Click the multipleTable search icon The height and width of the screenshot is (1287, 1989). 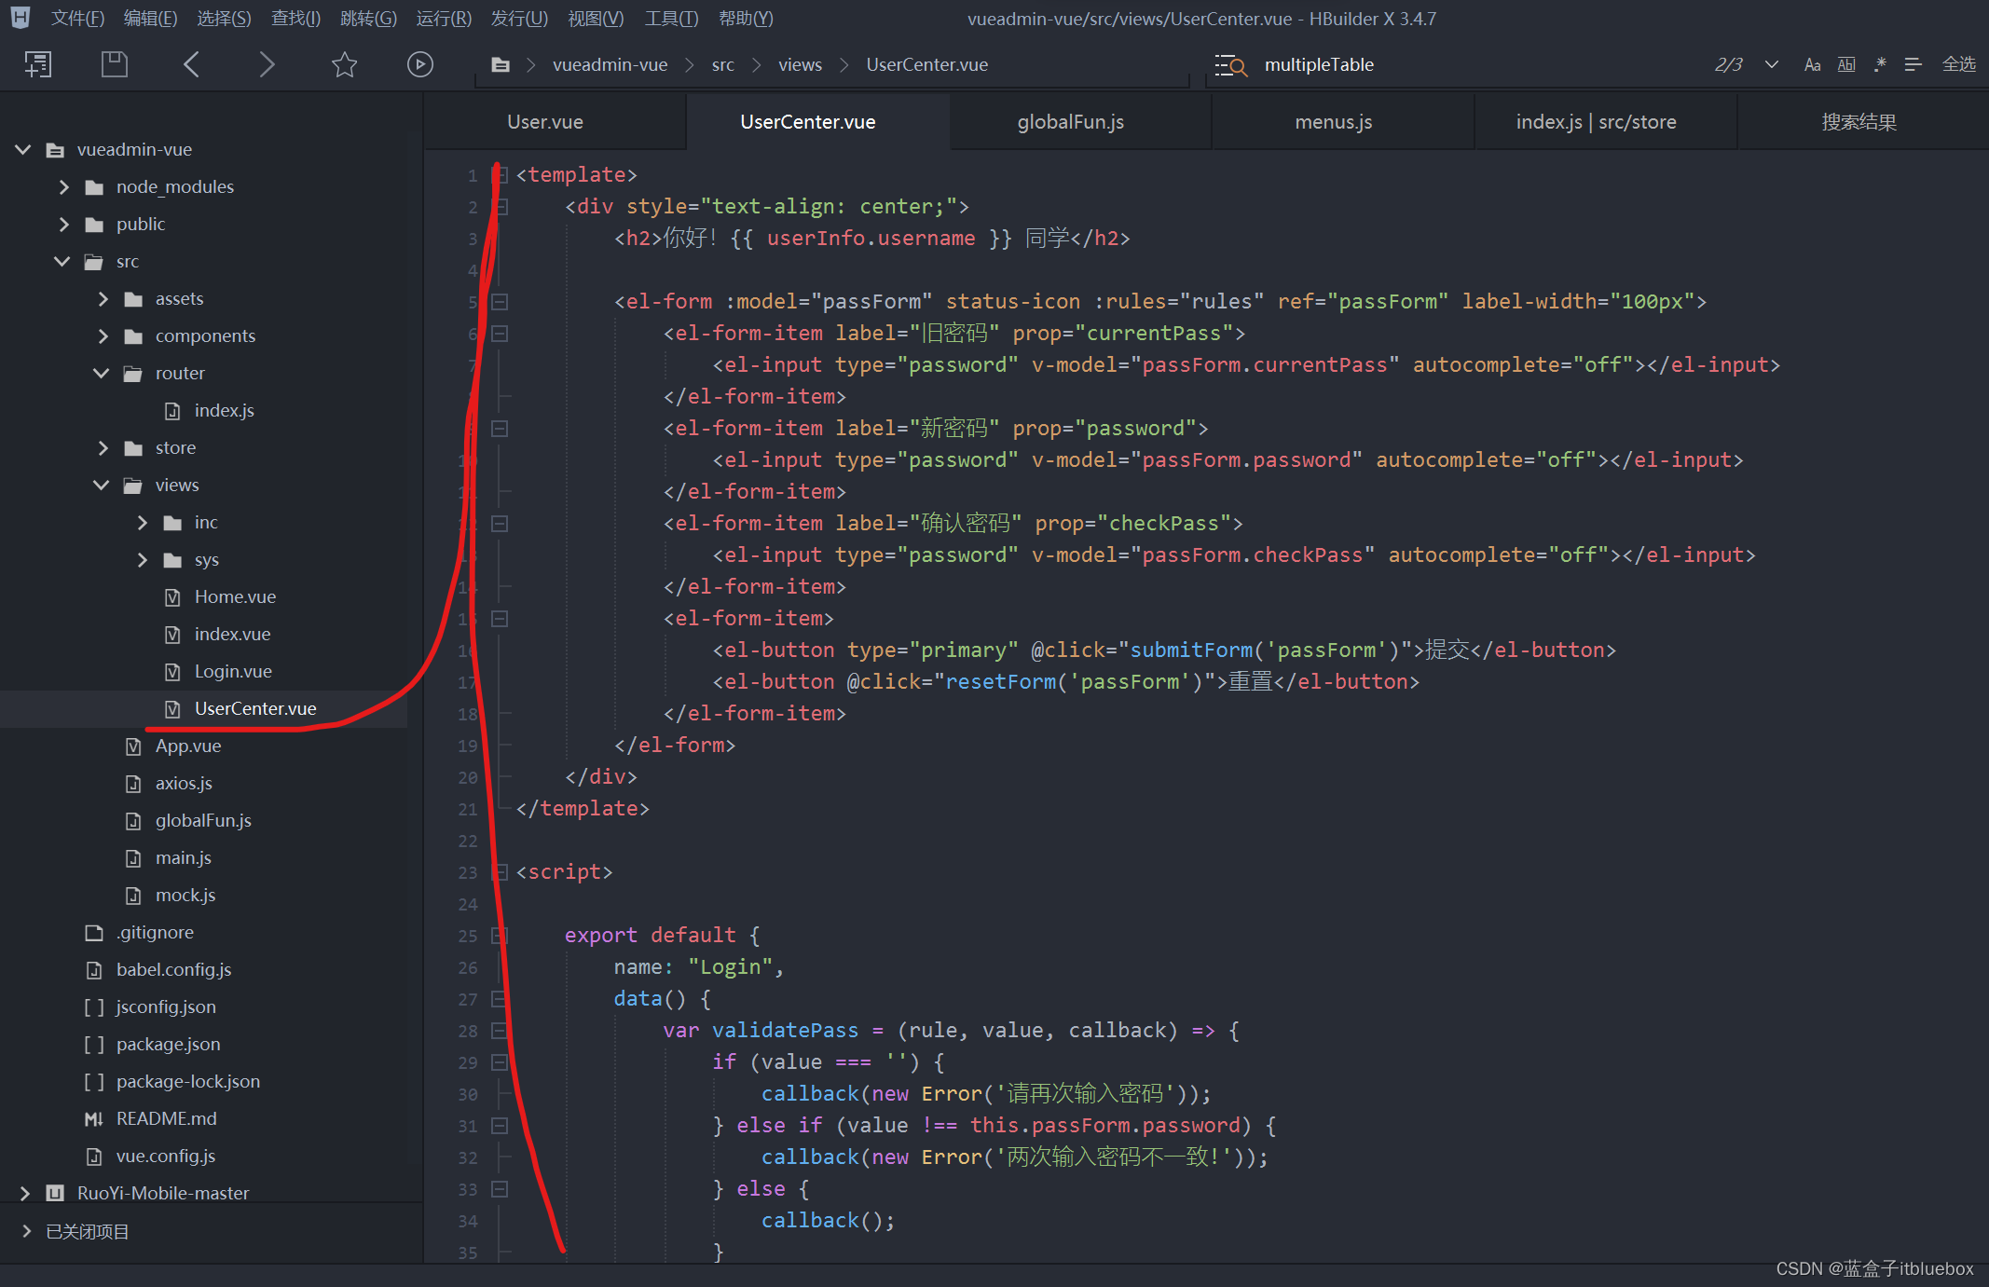pyautogui.click(x=1229, y=63)
